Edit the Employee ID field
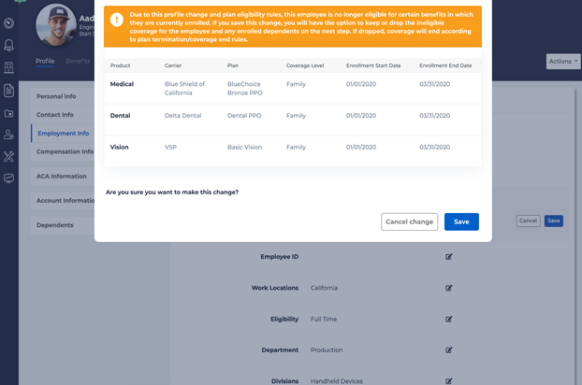This screenshot has width=582, height=385. (x=449, y=257)
